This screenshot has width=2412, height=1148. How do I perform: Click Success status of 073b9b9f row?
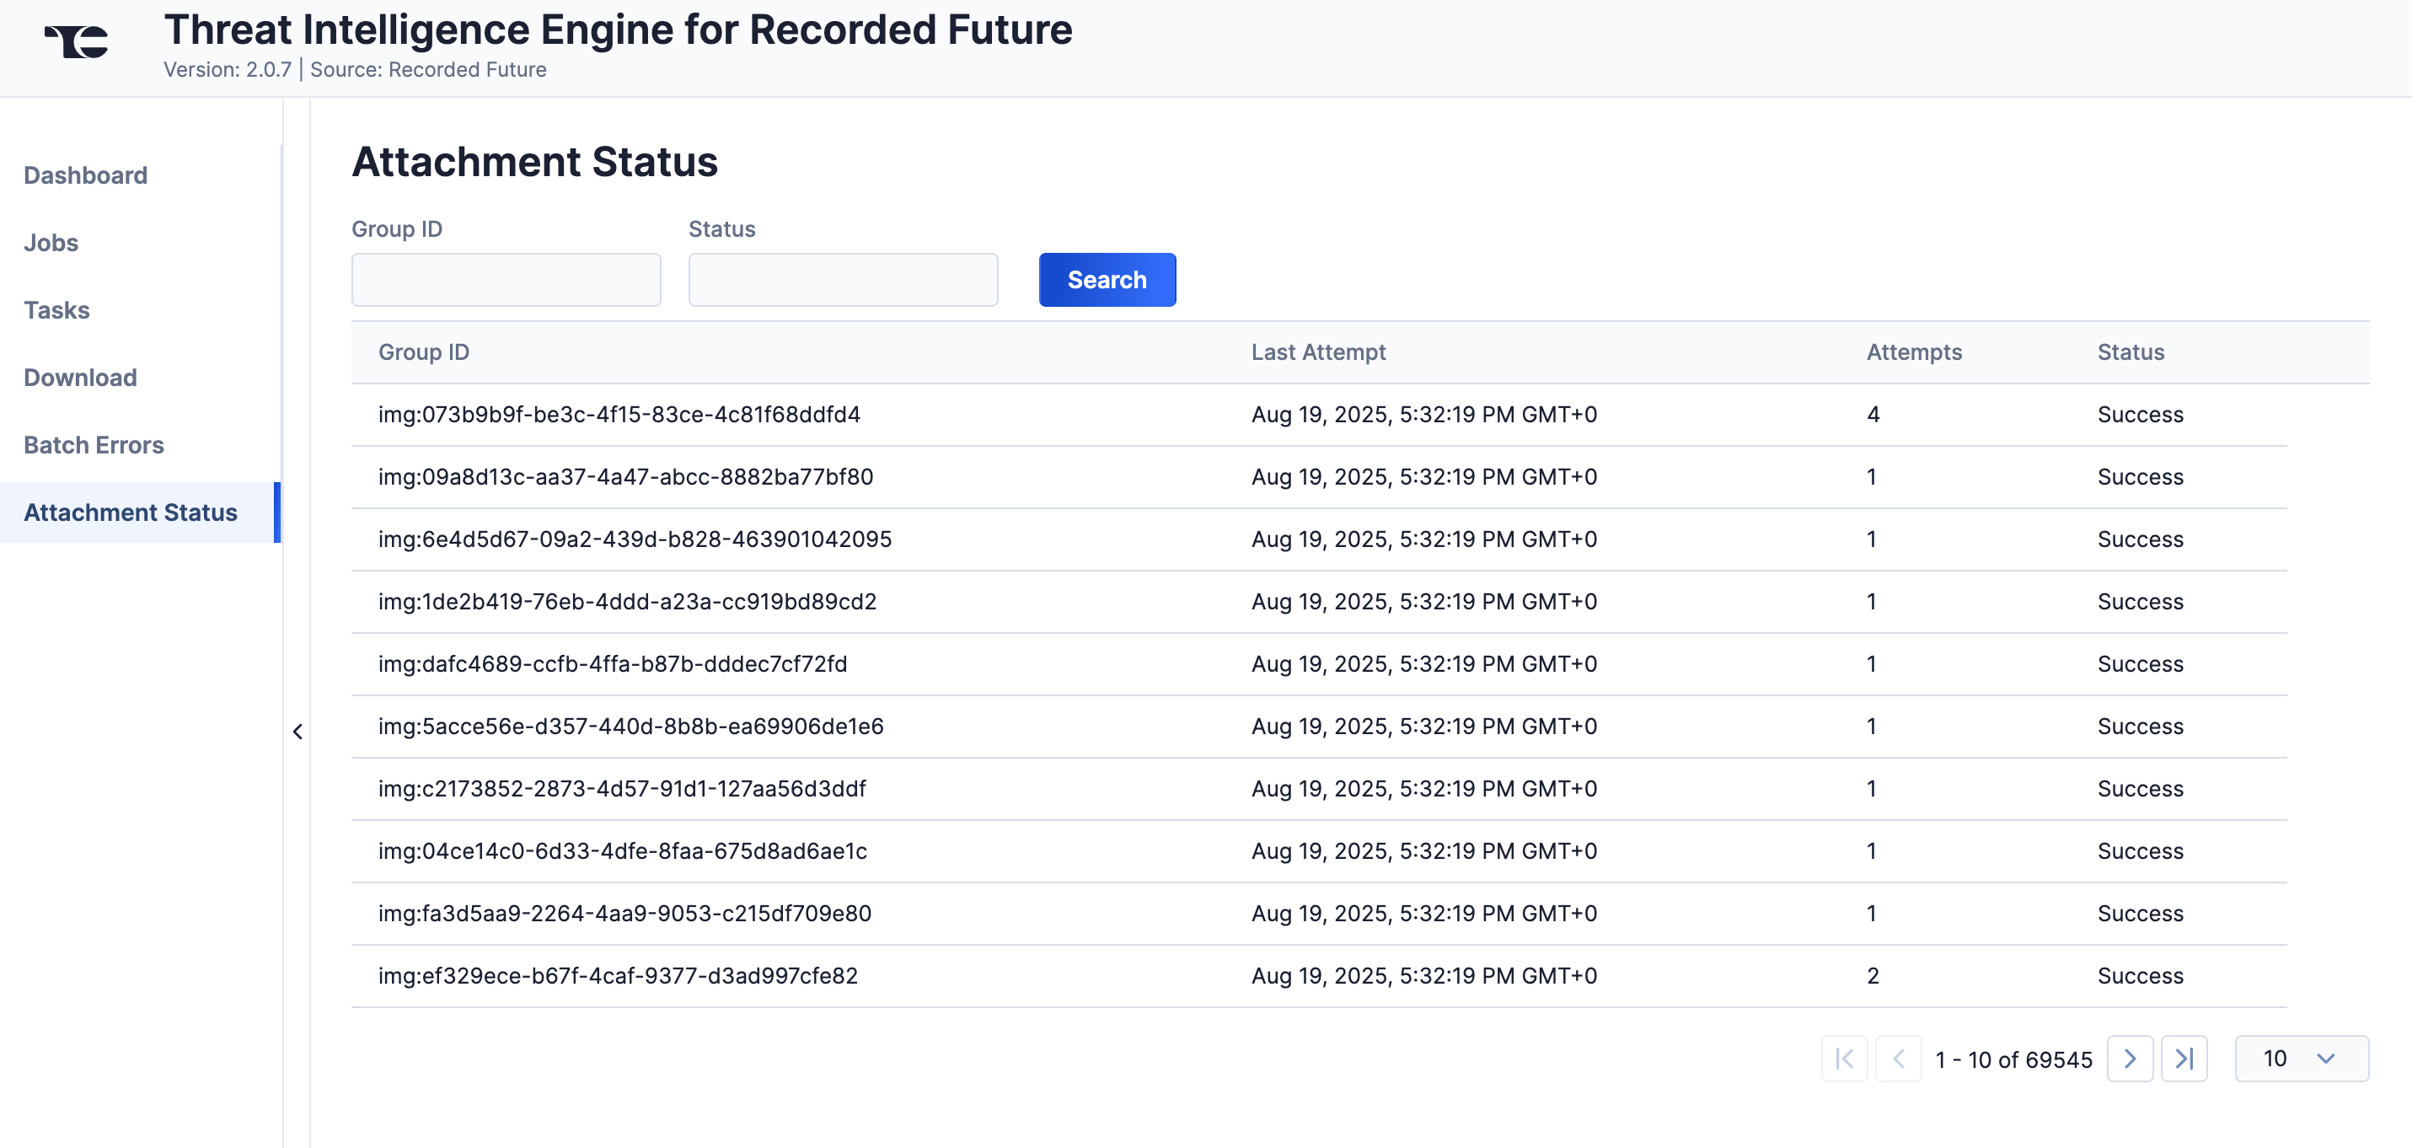(2140, 415)
